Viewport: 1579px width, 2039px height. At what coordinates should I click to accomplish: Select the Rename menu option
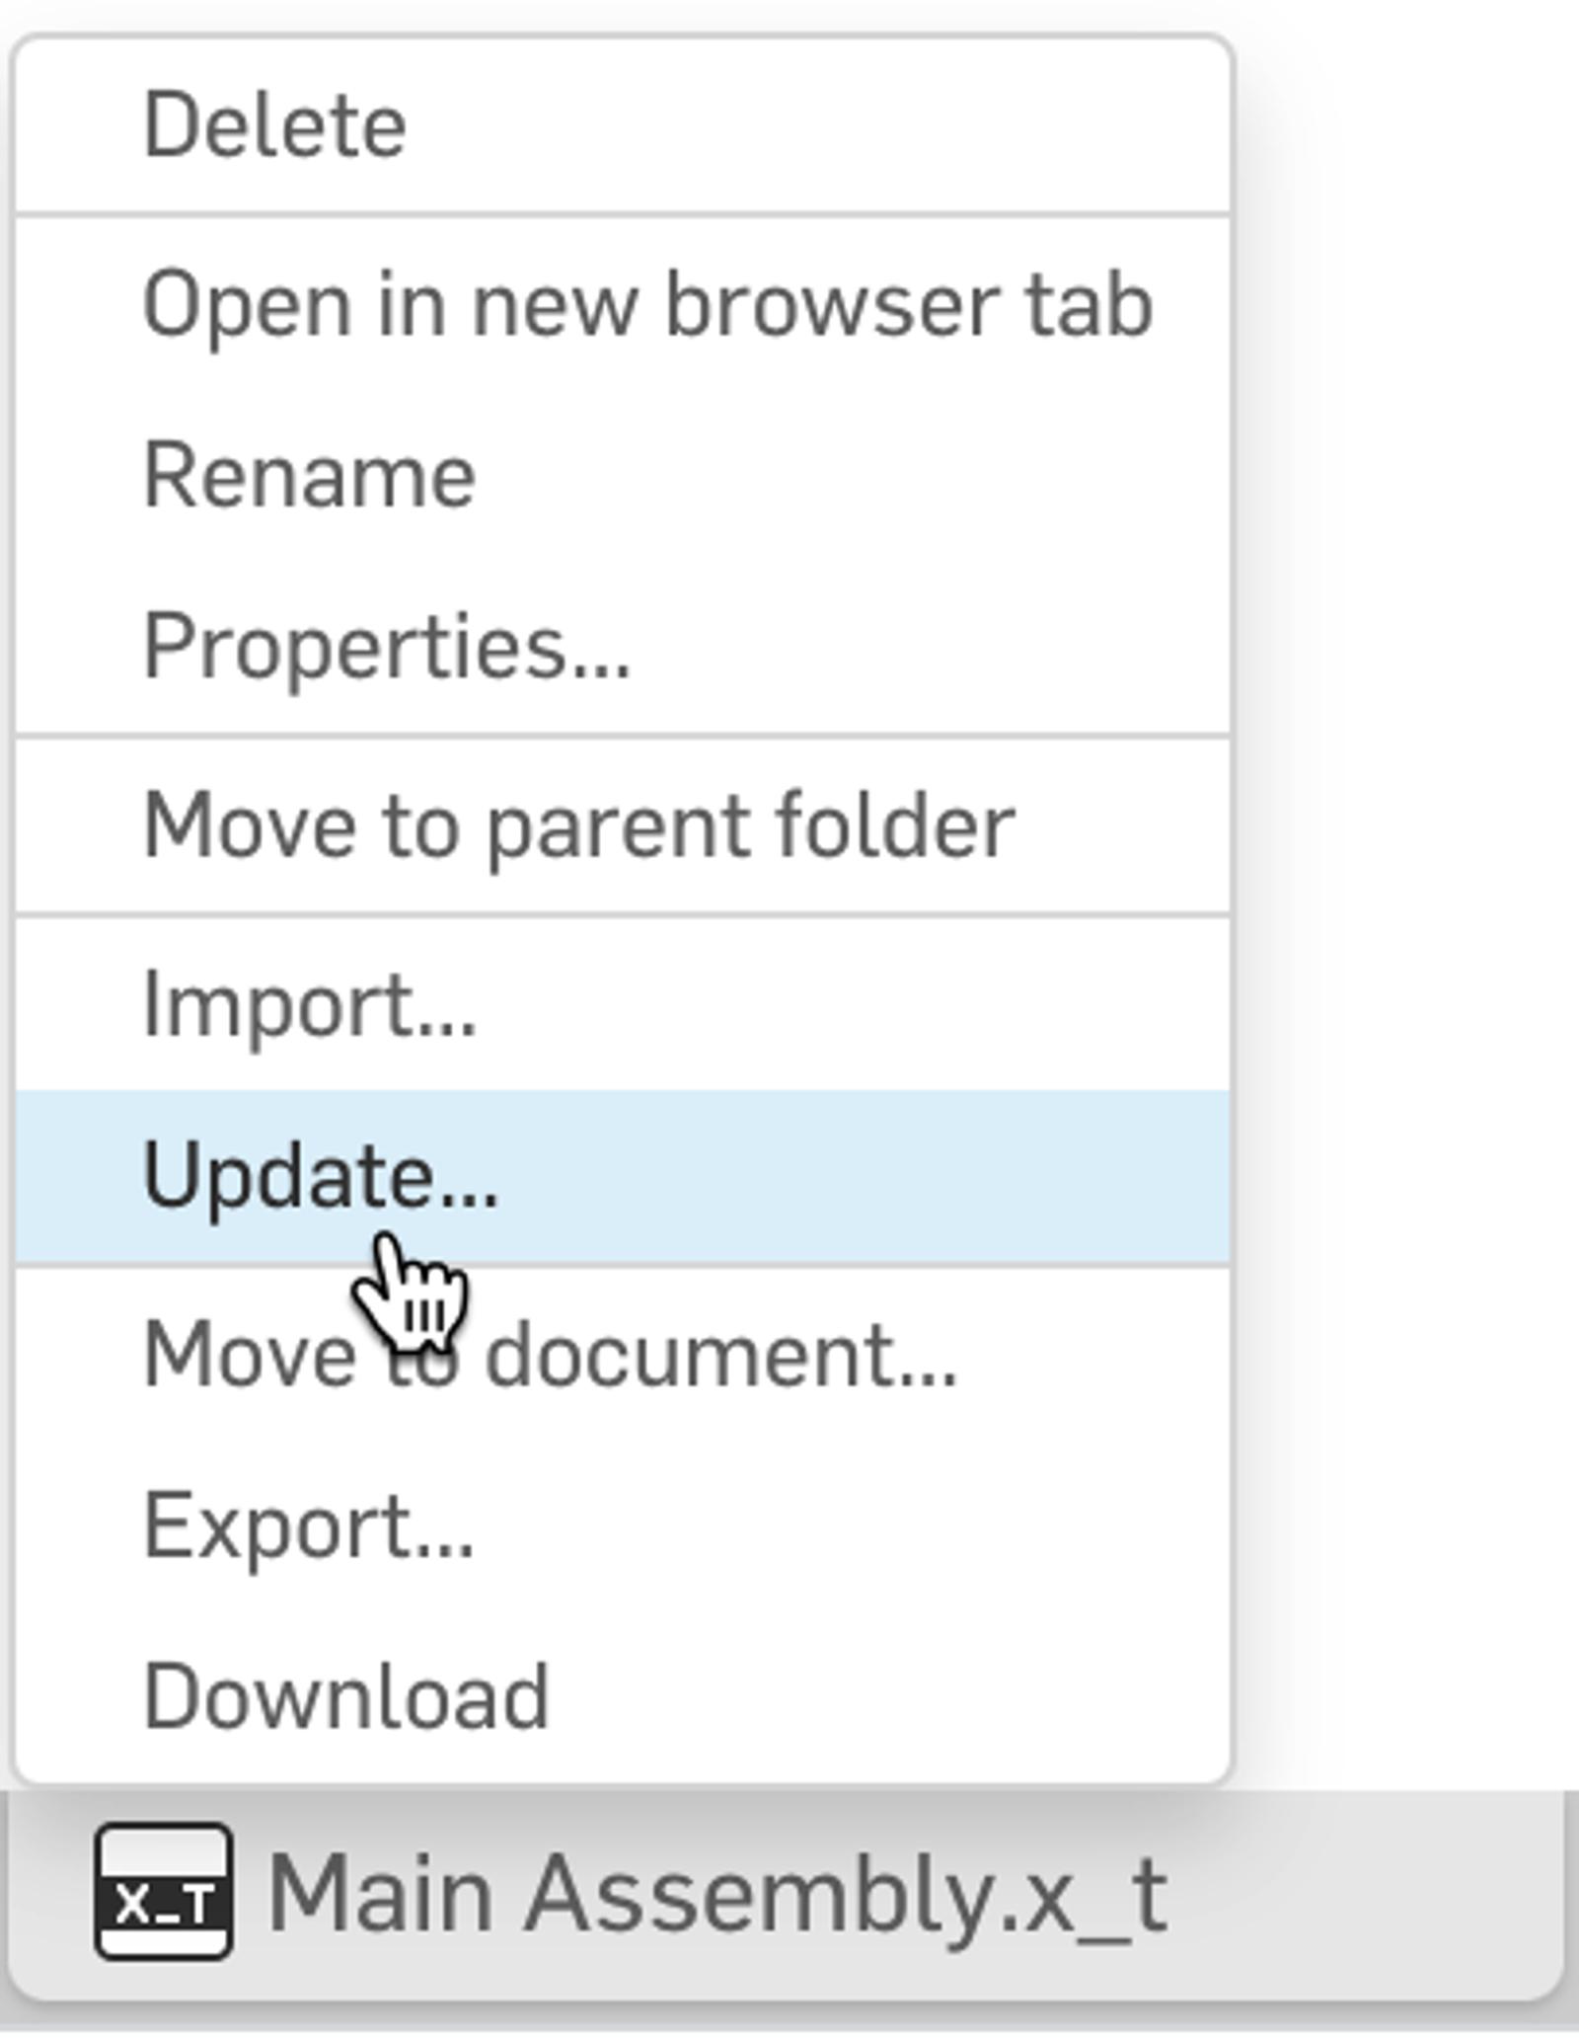tap(310, 476)
